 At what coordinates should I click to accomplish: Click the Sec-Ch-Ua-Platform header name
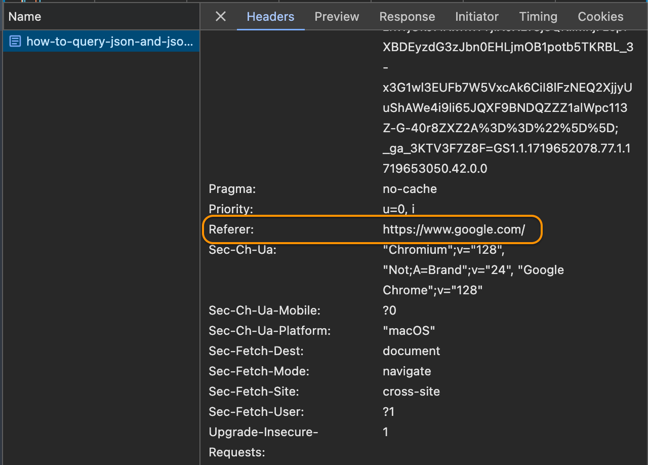(269, 331)
